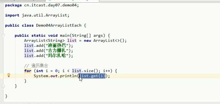The width and height of the screenshot is (220, 104).
Task: Click the class keyword
Action: click(28, 26)
